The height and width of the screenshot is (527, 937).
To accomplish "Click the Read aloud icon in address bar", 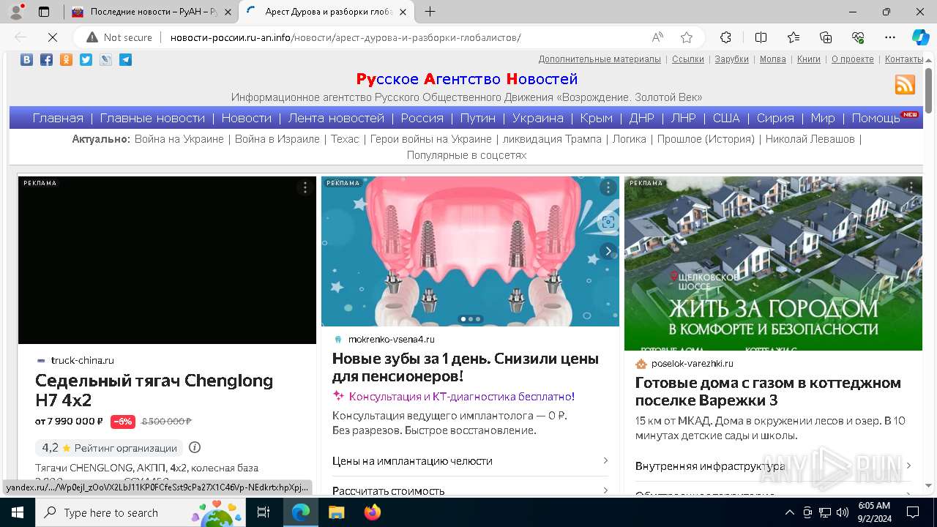I will click(657, 37).
